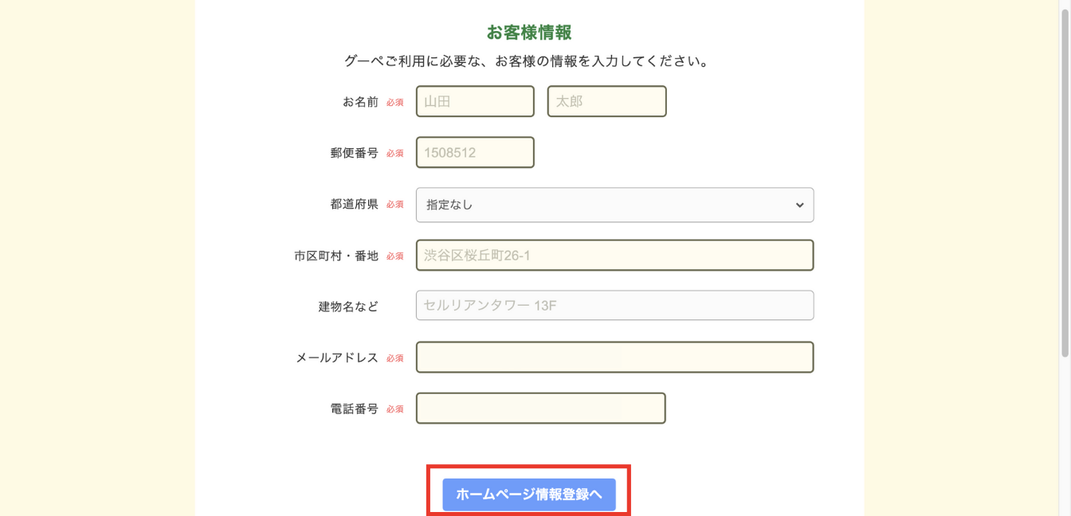This screenshot has width=1071, height=516.
Task: Click the 電話番号 phone number input
Action: 540,408
